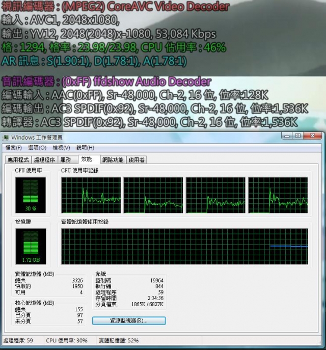Click status bar 實體記憶體: 52%
The image size is (326, 350).
click(x=119, y=340)
